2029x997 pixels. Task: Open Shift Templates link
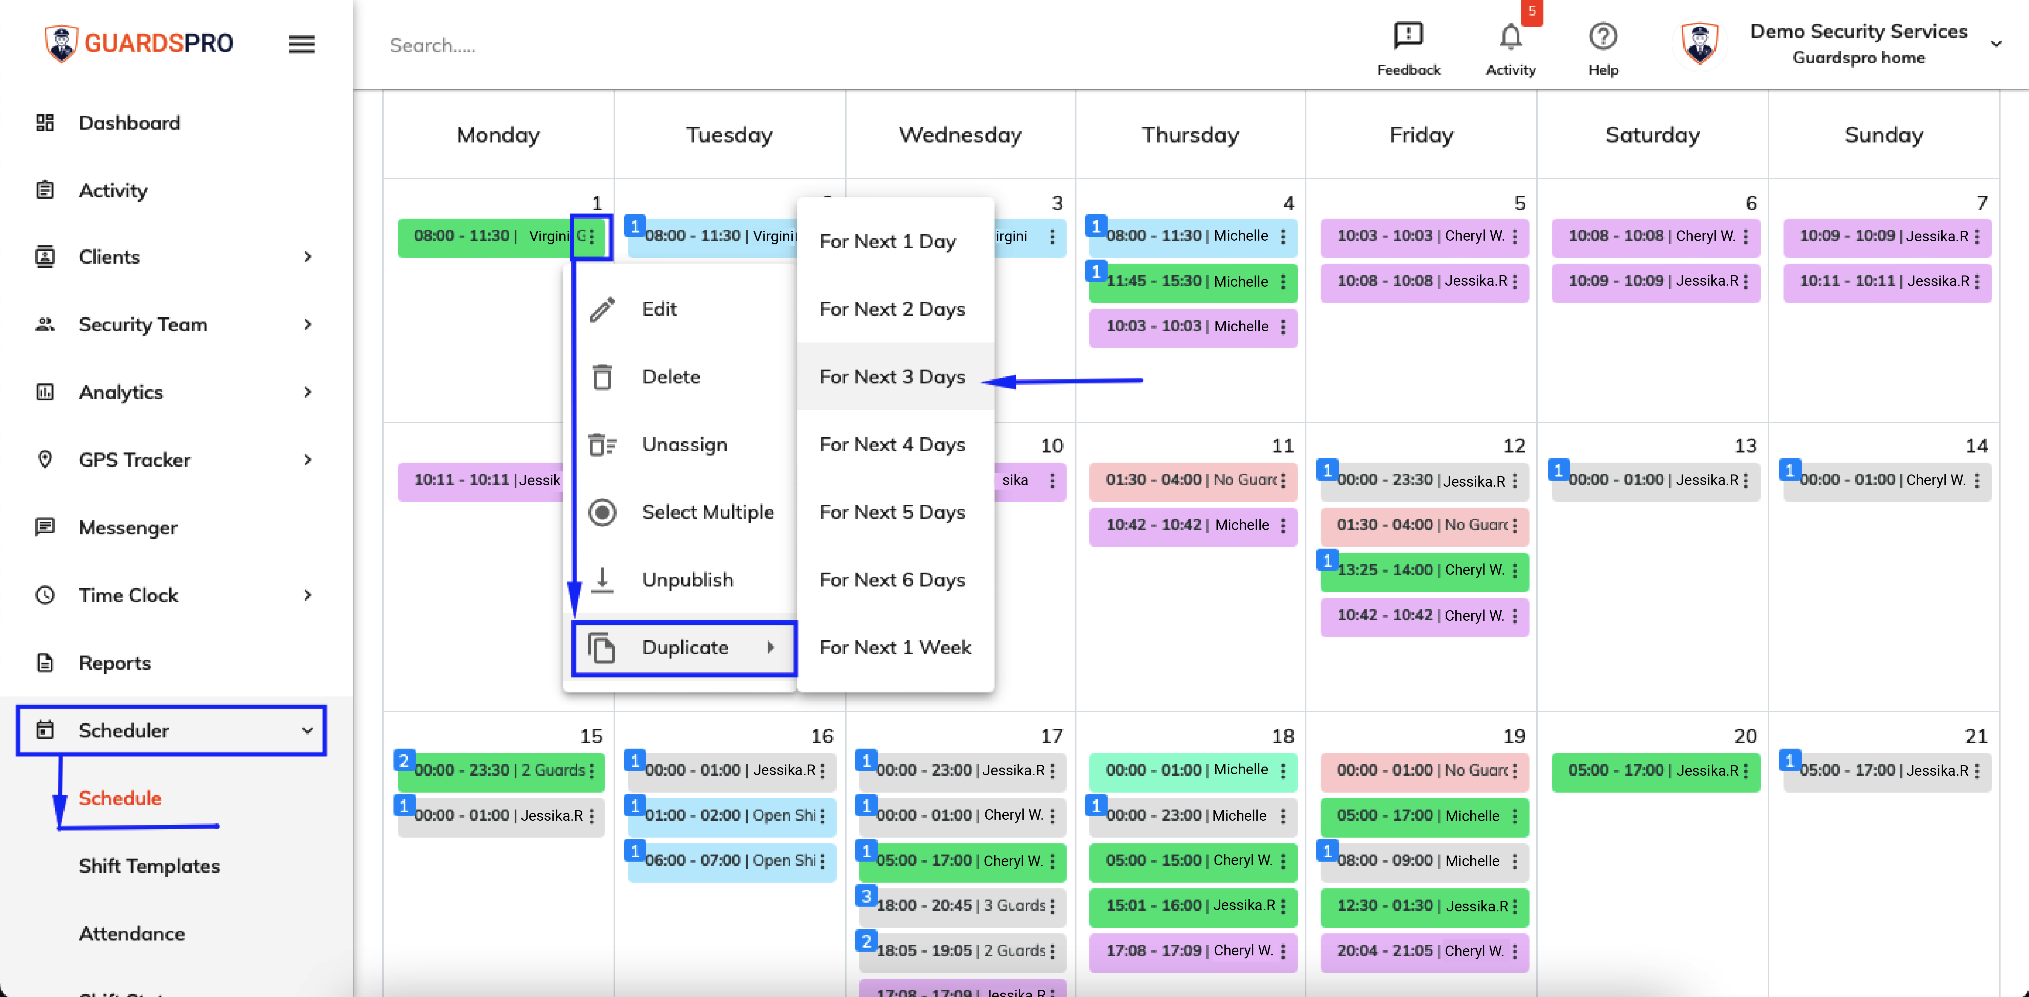149,866
